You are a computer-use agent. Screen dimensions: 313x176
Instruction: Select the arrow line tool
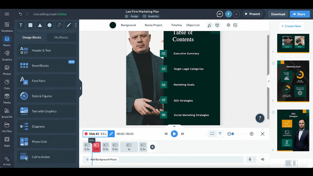tap(59, 25)
